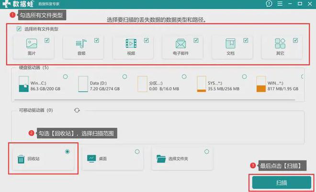Viewport: 316px width, 192px height.
Task: Click the 视频 video type icon
Action: coord(131,43)
